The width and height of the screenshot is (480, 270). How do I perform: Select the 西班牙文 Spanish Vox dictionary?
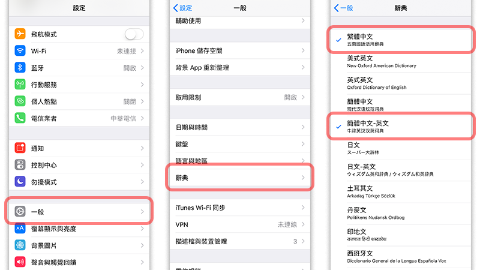coord(401,257)
